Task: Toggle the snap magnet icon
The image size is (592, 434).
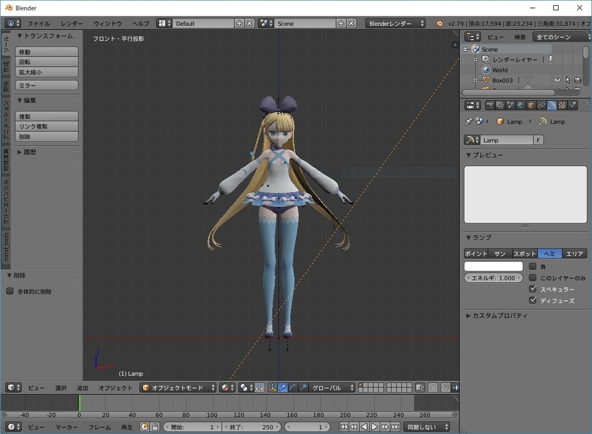Action: [446, 388]
